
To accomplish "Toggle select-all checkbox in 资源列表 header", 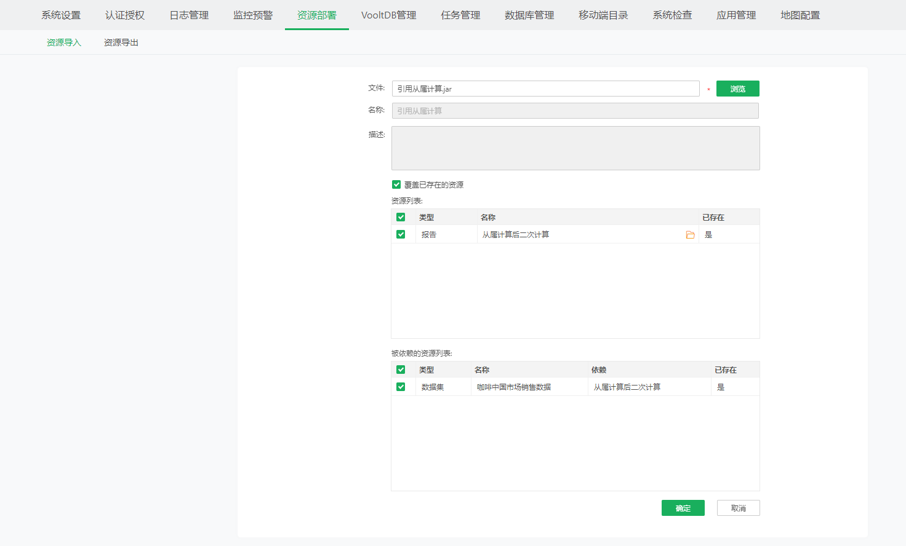I will pos(401,217).
